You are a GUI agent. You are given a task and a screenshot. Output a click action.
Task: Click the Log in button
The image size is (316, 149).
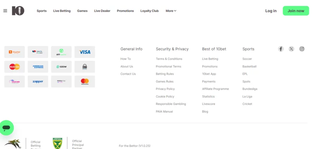pos(271,11)
